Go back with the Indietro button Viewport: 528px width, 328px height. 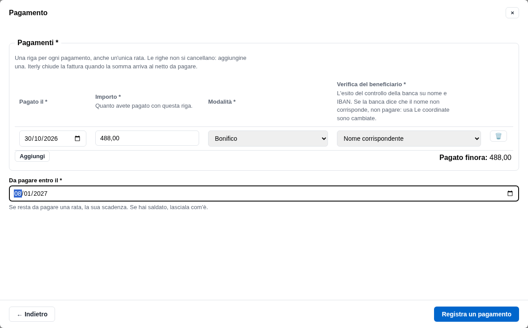[32, 314]
